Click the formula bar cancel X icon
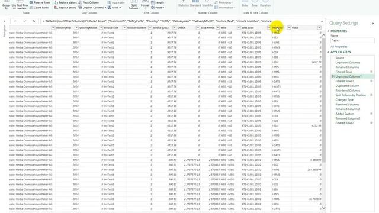Screen dimensions: 379x213 tap(15, 21)
